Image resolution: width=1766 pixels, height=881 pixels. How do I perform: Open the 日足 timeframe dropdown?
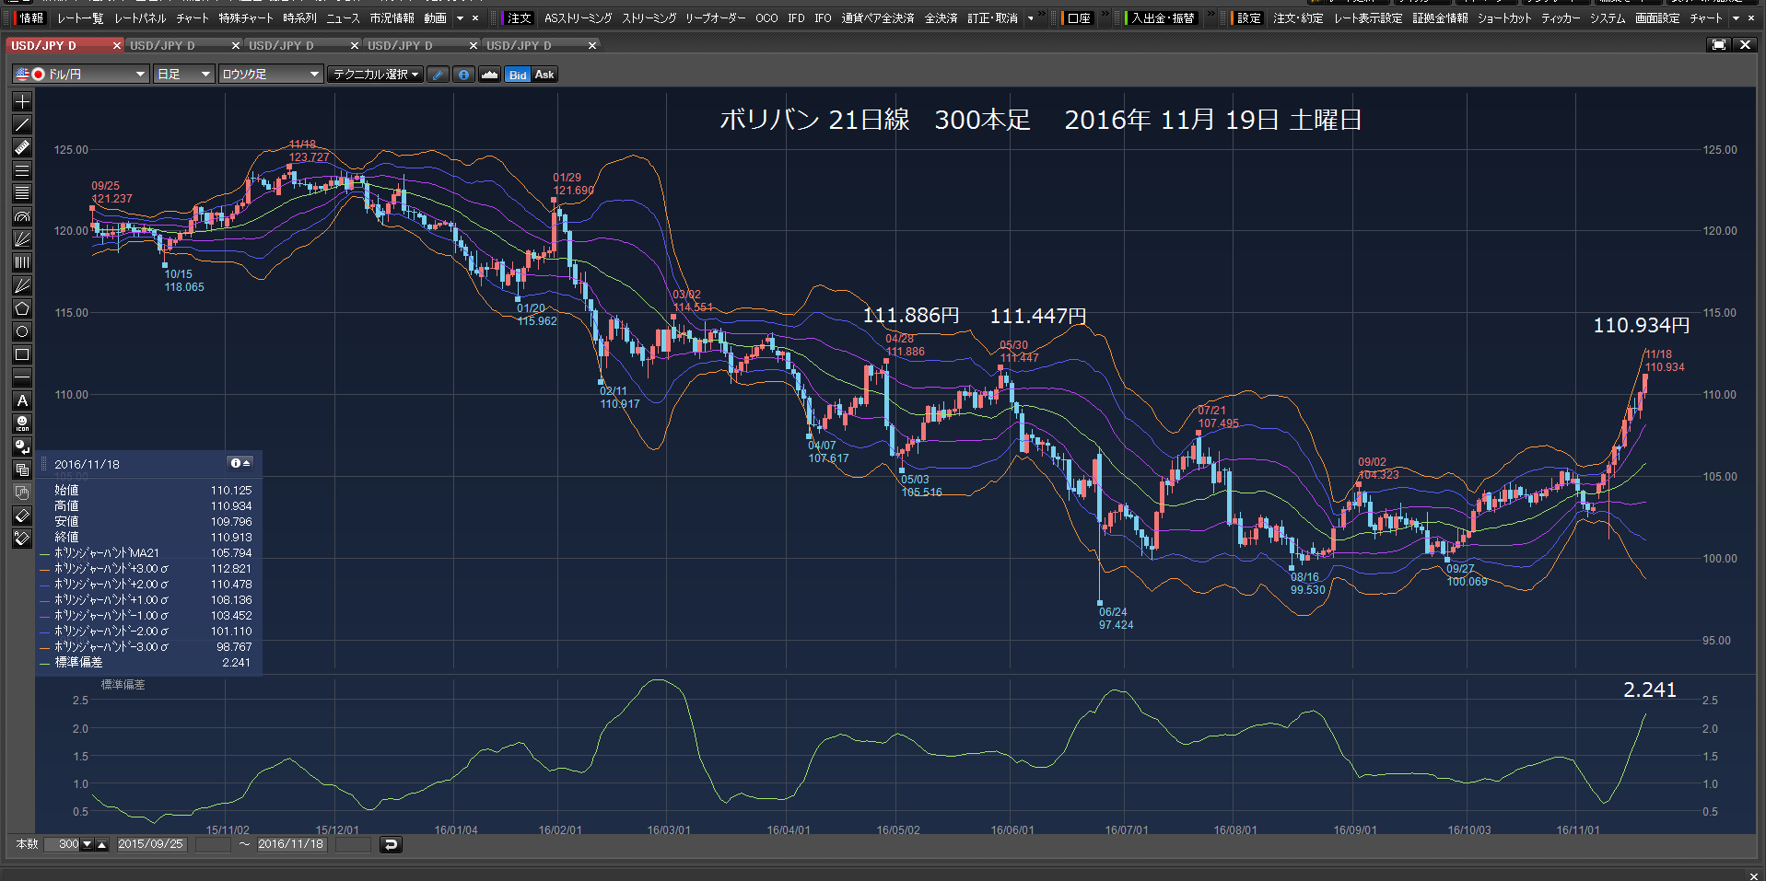183,75
